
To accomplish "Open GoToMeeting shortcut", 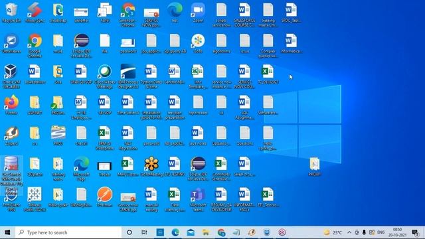I will point(151,167).
